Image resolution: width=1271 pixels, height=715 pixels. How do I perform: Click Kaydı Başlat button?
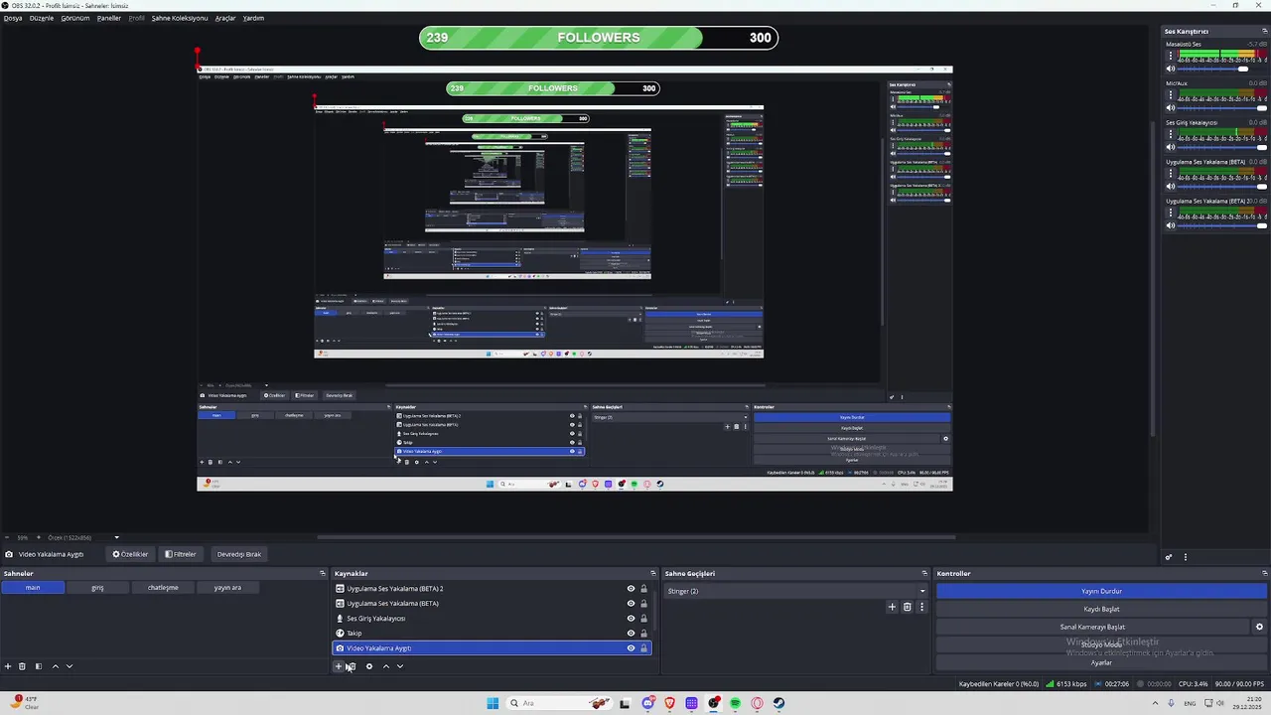pos(1101,609)
